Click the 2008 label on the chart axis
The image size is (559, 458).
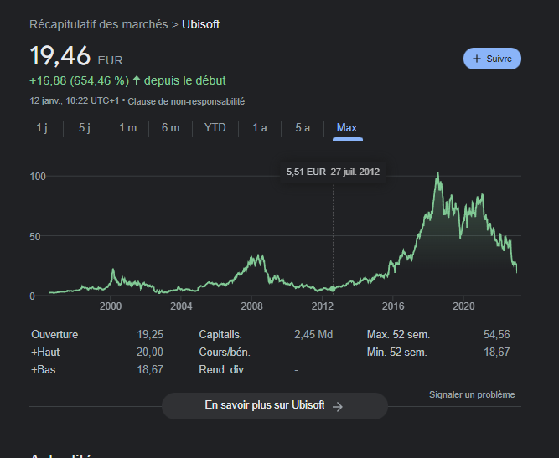[x=251, y=306]
